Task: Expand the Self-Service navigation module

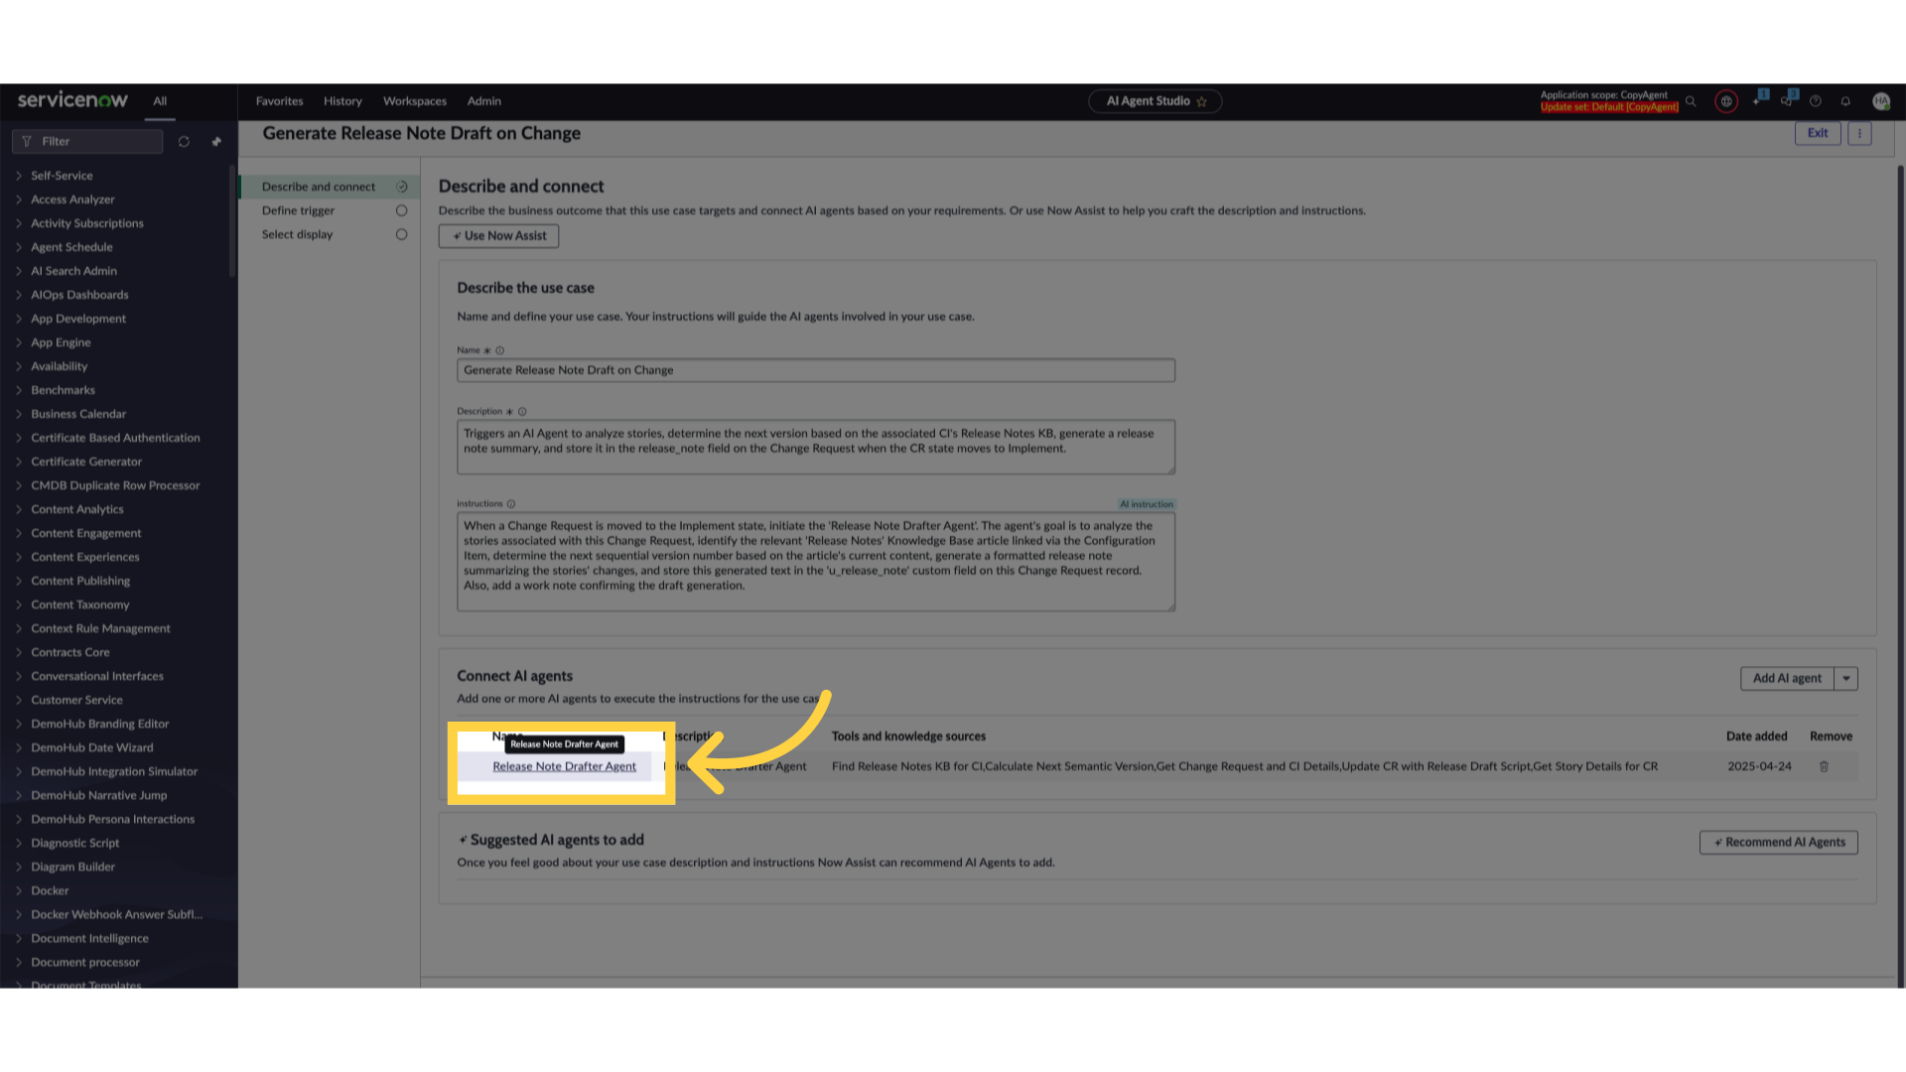Action: (19, 176)
